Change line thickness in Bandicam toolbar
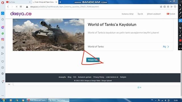 (180, 44)
